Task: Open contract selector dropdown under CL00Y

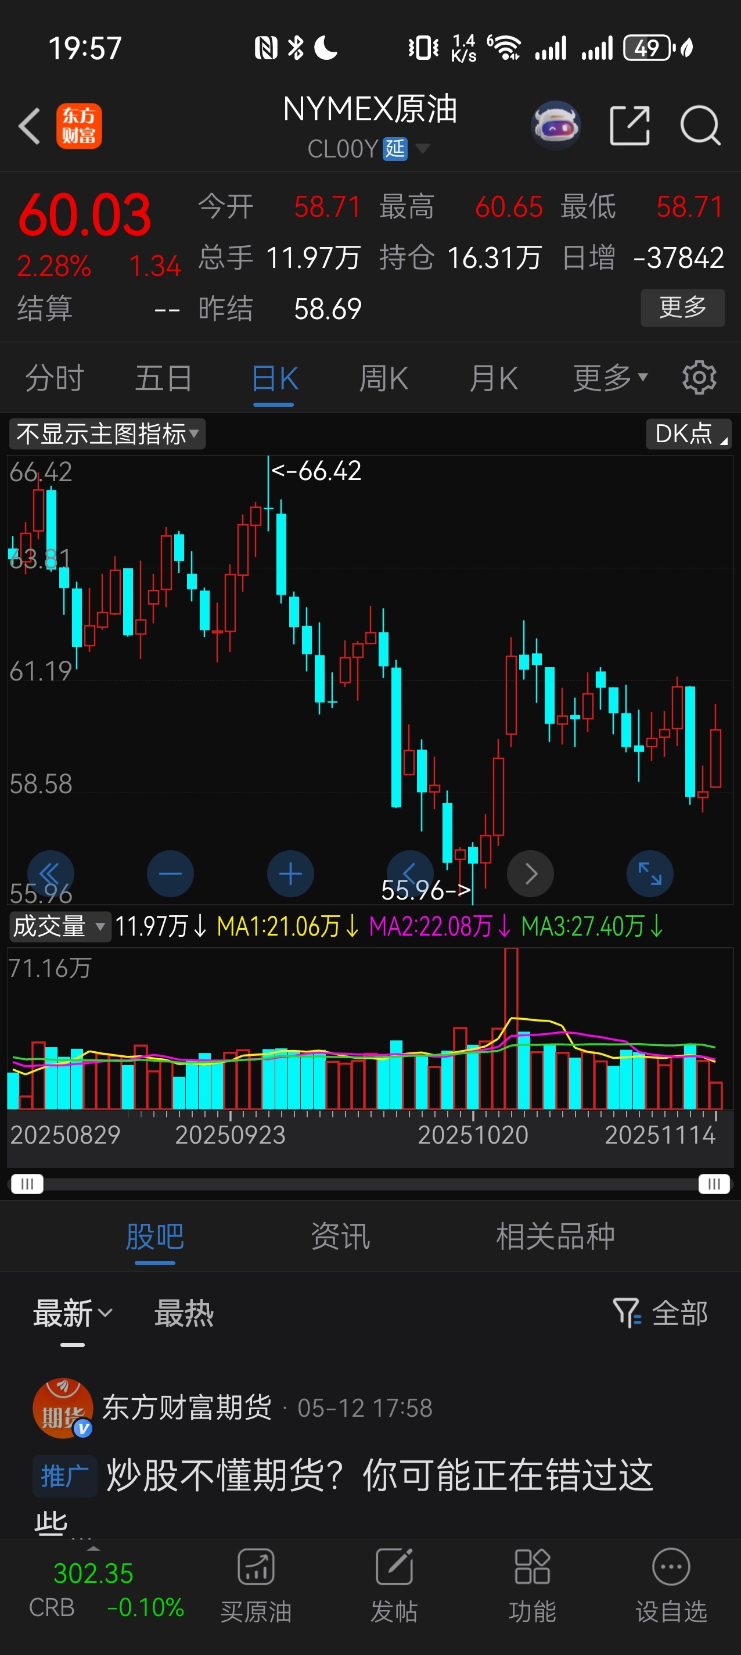Action: pos(423,149)
